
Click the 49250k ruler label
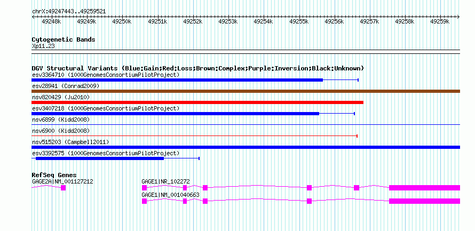[122, 21]
